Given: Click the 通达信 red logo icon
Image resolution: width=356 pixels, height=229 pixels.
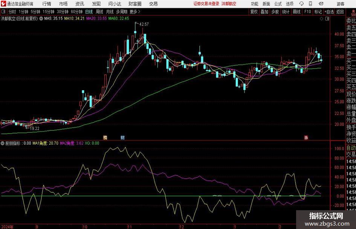Looking at the screenshot, I should (3, 4).
